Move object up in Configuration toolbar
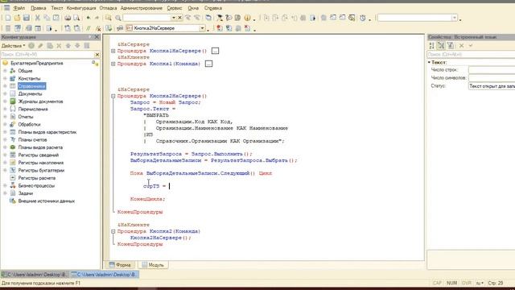Viewport: 515px width, 290px height. click(x=68, y=46)
